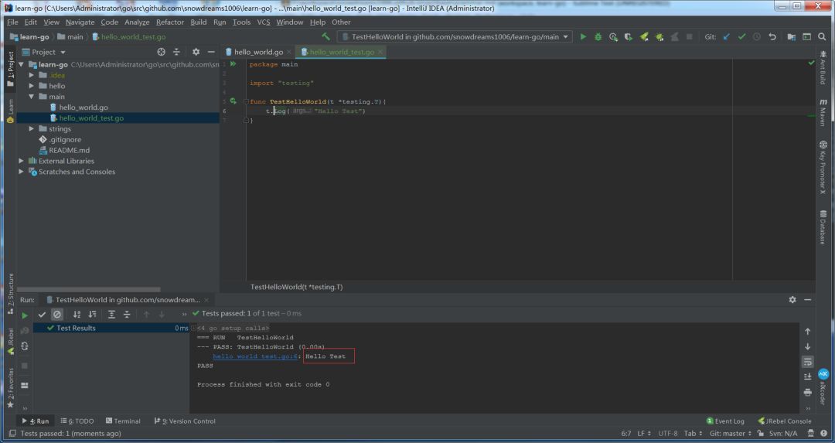Select hello_world.go in project tree
The image size is (835, 443).
coord(83,107)
